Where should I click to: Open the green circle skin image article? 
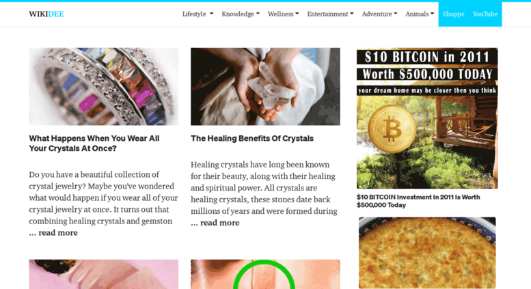pos(265,274)
